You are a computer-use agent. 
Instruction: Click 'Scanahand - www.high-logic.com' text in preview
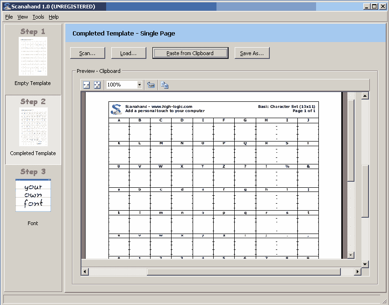coord(159,106)
